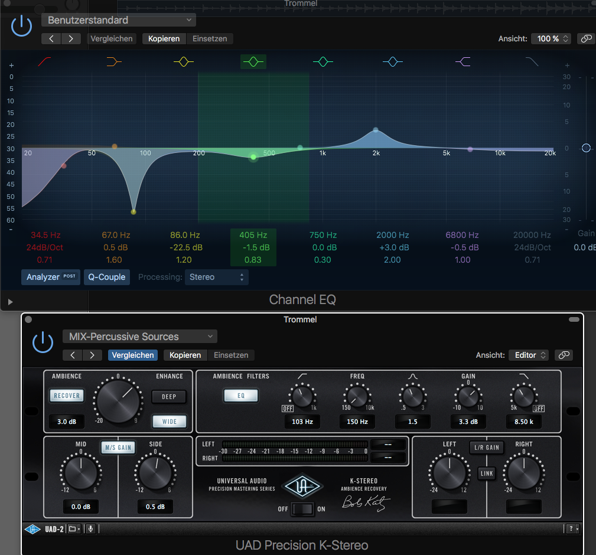This screenshot has width=596, height=555.
Task: Toggle the LINK button between Left and Right
Action: coord(487,474)
